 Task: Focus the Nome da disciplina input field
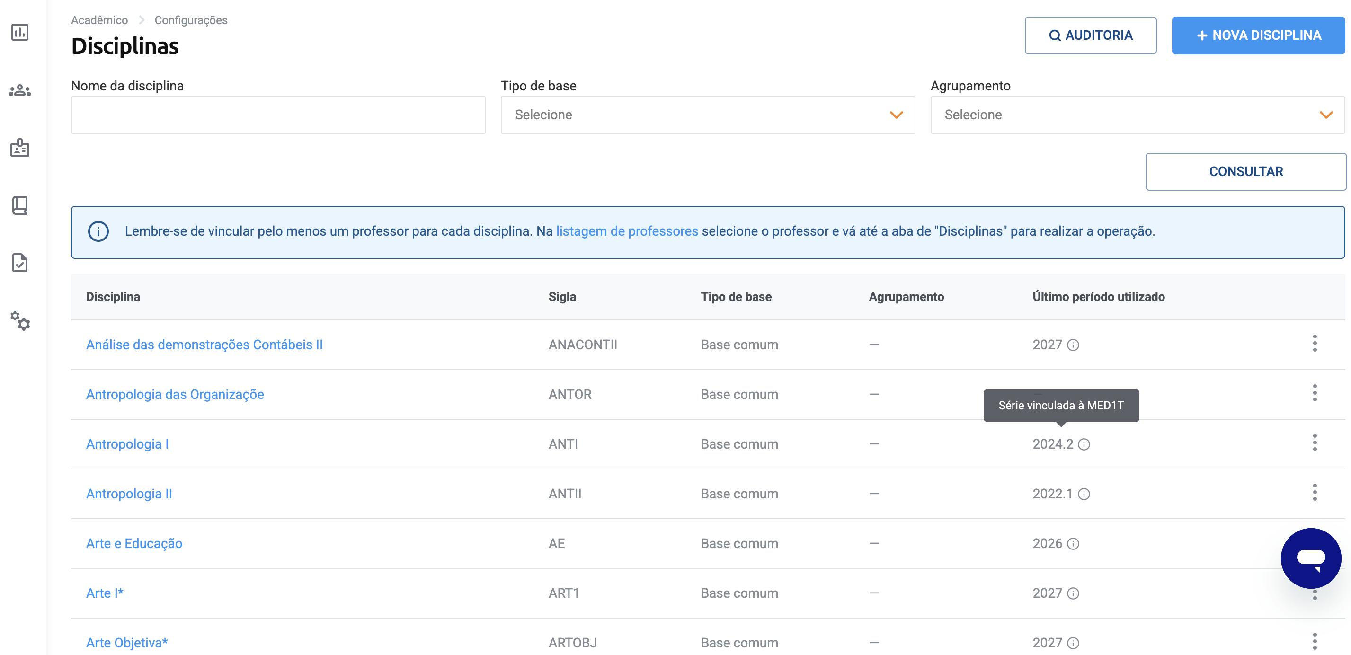pyautogui.click(x=278, y=115)
